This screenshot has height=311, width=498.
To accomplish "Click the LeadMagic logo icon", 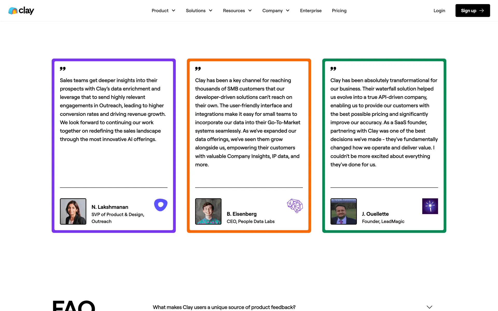I will [430, 206].
